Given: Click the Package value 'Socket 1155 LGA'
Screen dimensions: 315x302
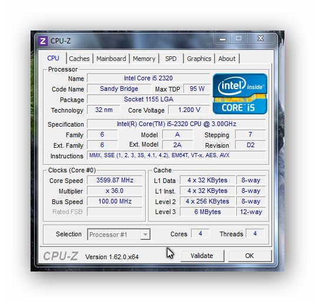Looking at the screenshot, I should (148, 100).
